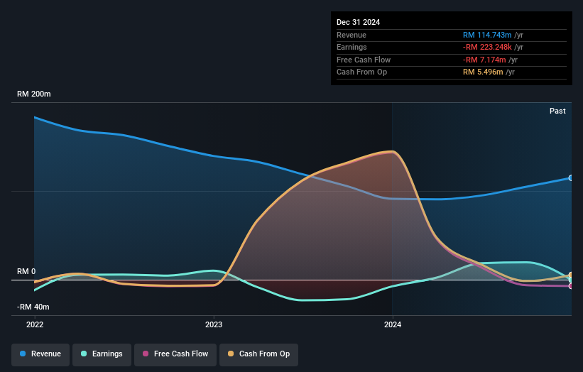Click the Free Cash Flow label in tooltip

(x=364, y=60)
